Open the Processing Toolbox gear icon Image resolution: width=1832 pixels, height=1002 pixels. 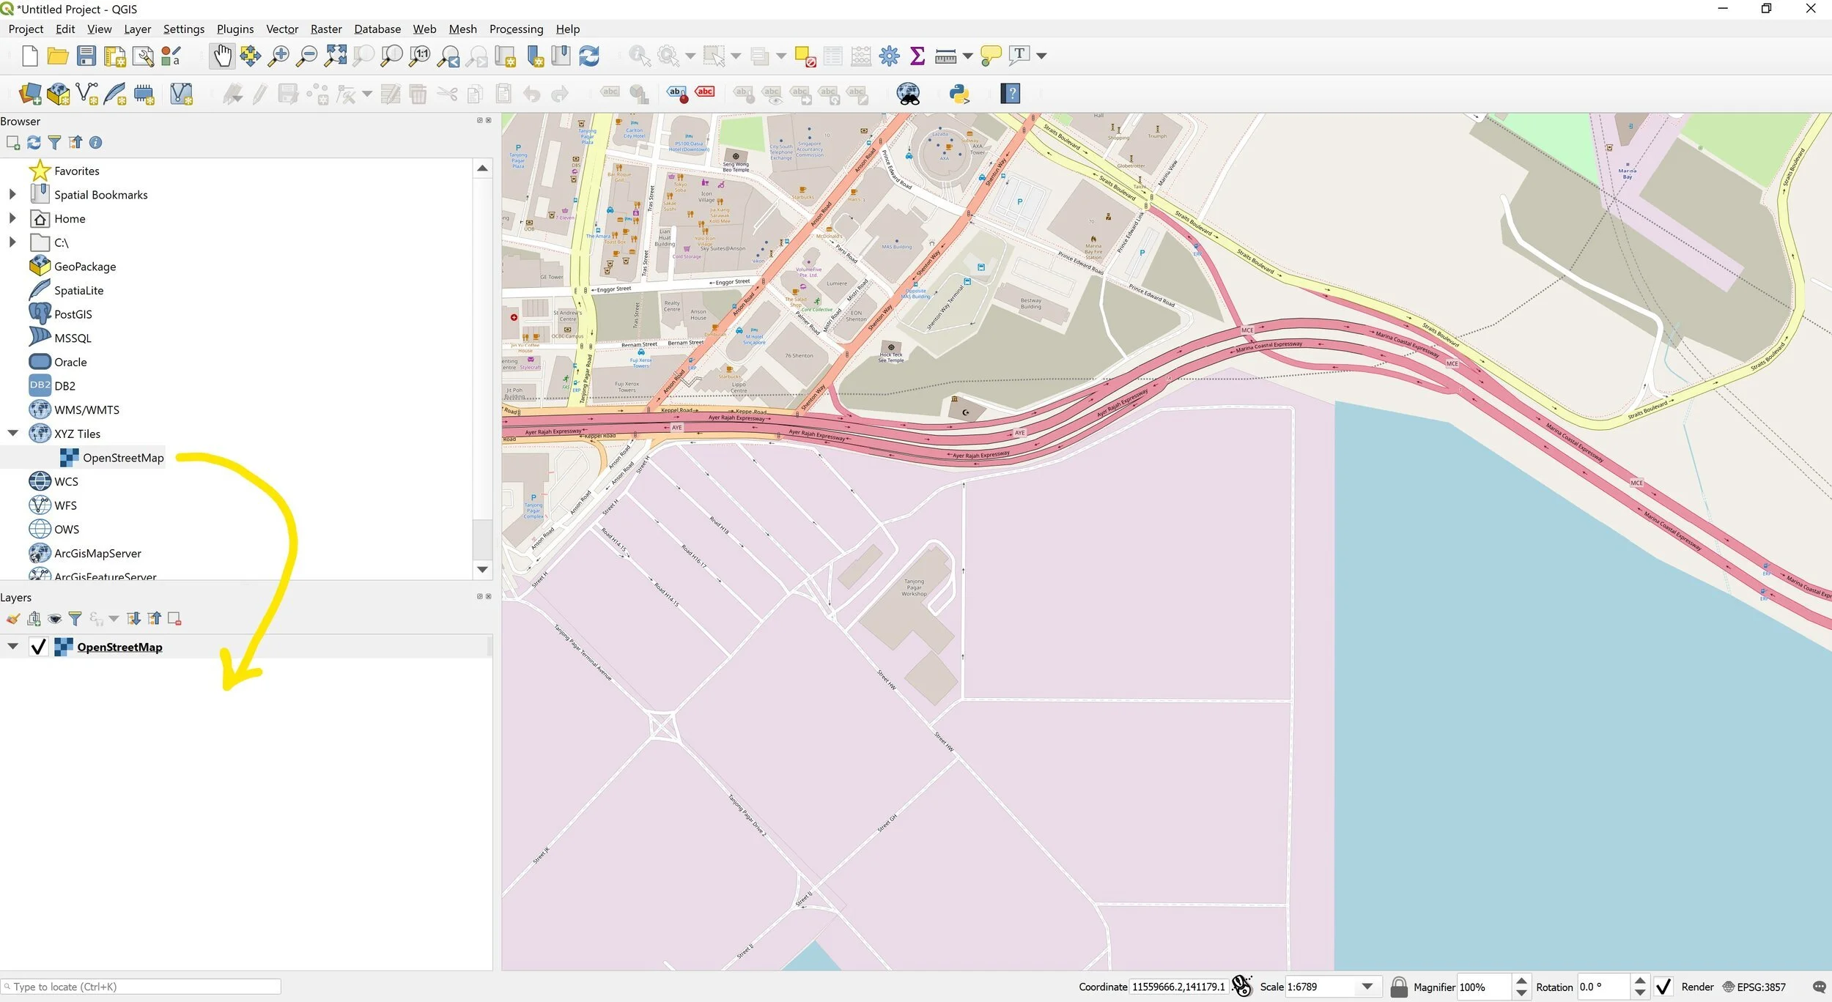pyautogui.click(x=889, y=56)
